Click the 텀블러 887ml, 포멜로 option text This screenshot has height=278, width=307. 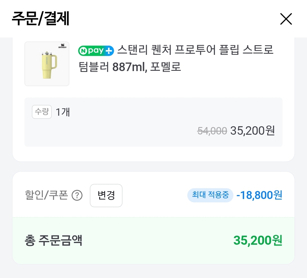(x=130, y=67)
